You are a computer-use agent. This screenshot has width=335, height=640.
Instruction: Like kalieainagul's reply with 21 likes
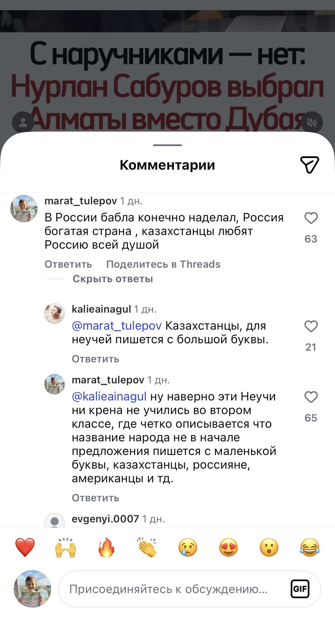click(311, 327)
